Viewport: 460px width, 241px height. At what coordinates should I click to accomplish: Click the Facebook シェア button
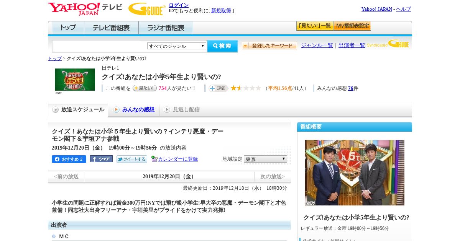point(101,159)
